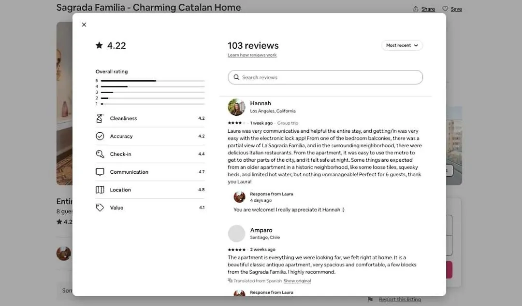Image resolution: width=522 pixels, height=306 pixels.
Task: Click the Communication speech bubble icon
Action: click(100, 172)
